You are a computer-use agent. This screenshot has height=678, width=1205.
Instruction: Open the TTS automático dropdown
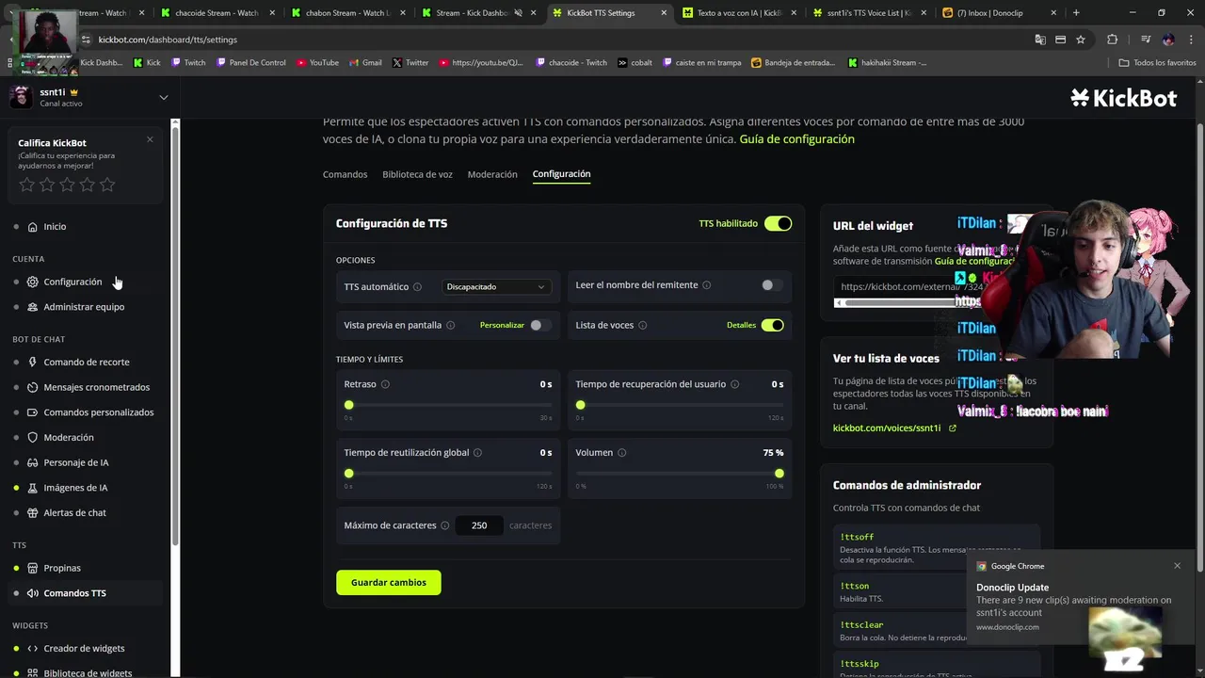pyautogui.click(x=496, y=286)
